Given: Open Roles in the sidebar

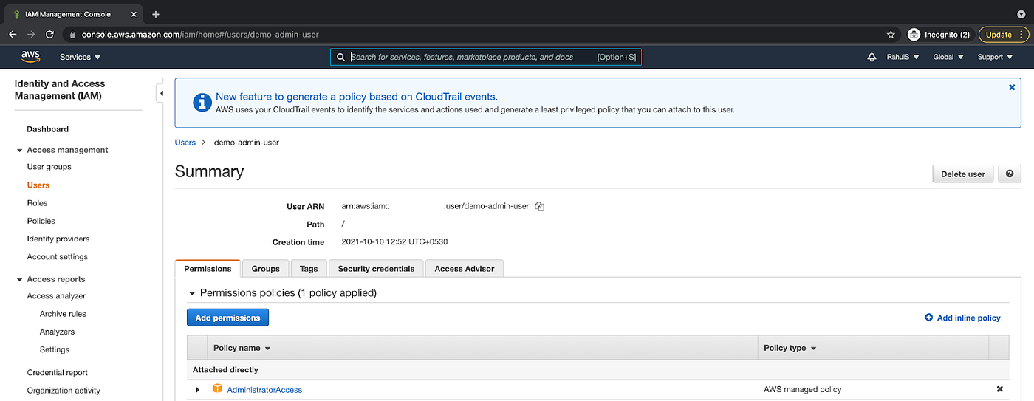Looking at the screenshot, I should [x=37, y=203].
